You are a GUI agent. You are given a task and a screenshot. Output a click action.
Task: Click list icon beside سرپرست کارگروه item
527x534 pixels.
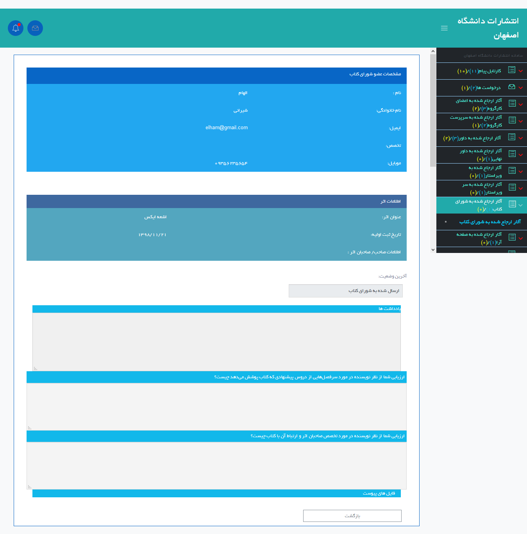pyautogui.click(x=512, y=120)
